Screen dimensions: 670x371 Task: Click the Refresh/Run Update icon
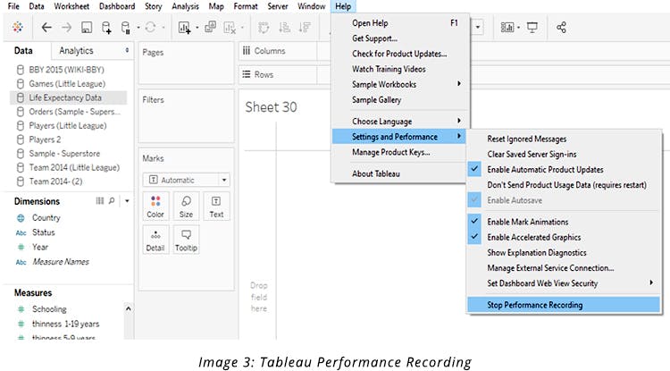point(150,28)
